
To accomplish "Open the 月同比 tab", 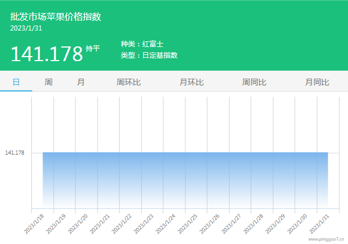I will tap(317, 82).
